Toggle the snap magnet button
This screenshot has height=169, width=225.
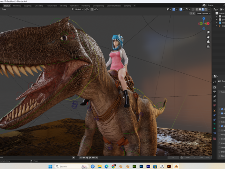(x=92, y=9)
